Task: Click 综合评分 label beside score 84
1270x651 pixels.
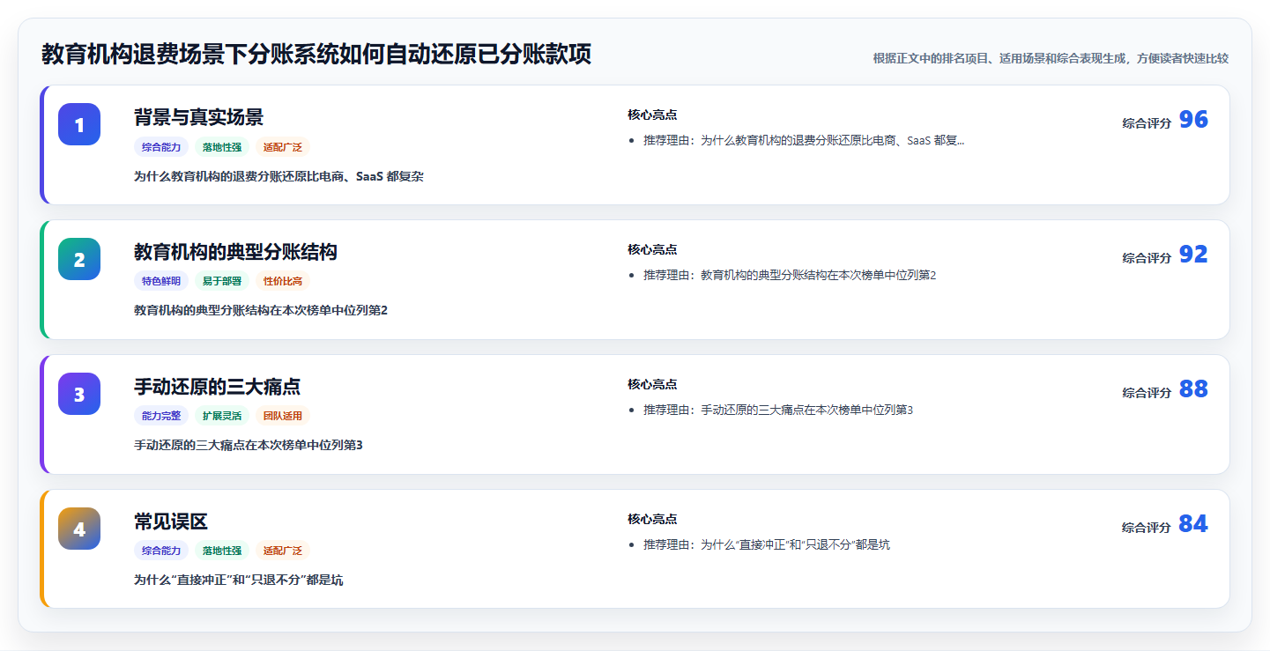Action: 1147,528
